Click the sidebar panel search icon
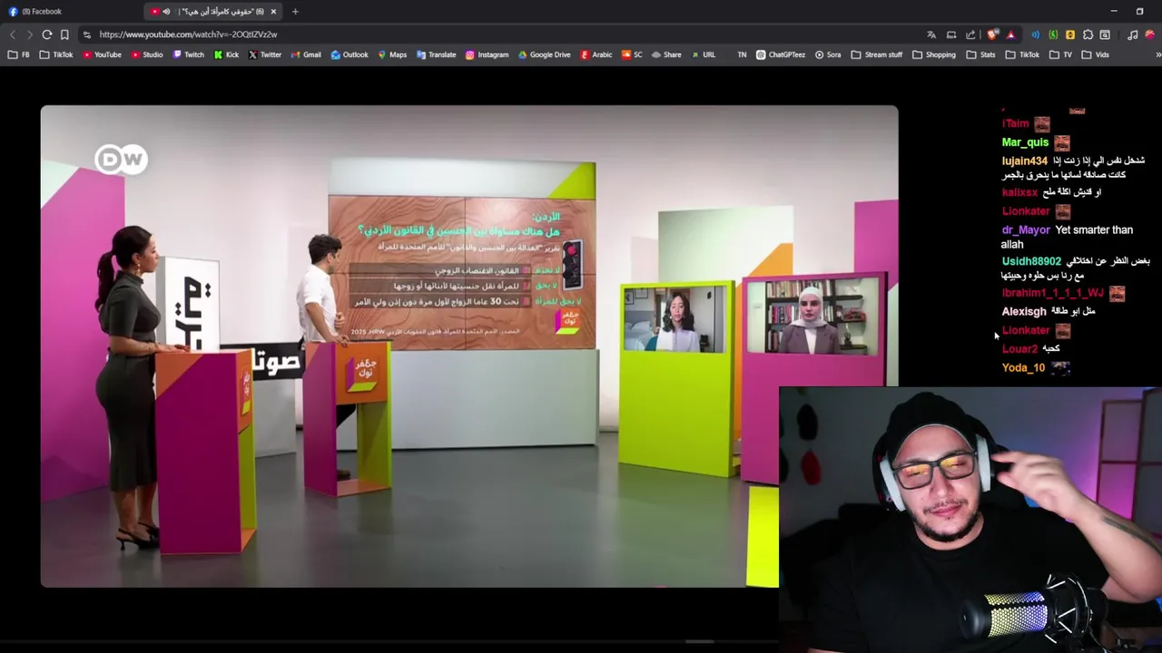 1105,34
